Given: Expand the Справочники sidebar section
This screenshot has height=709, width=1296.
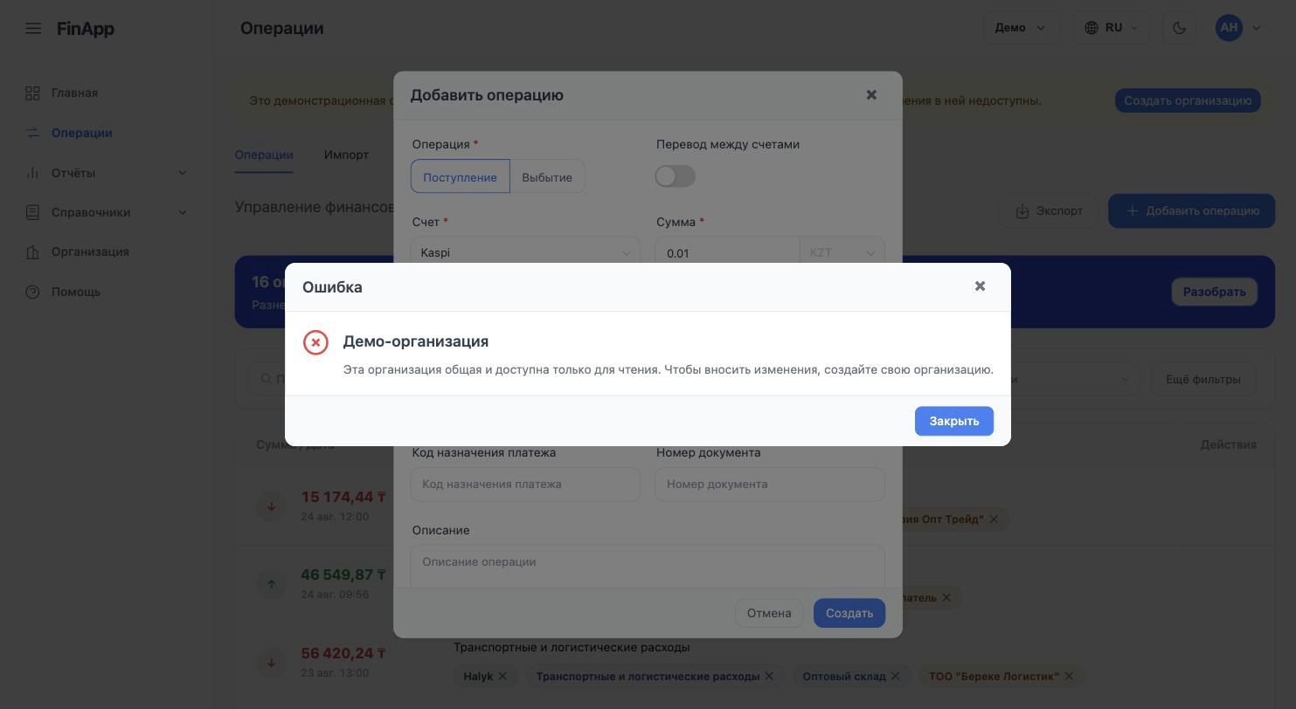Looking at the screenshot, I should pyautogui.click(x=106, y=212).
